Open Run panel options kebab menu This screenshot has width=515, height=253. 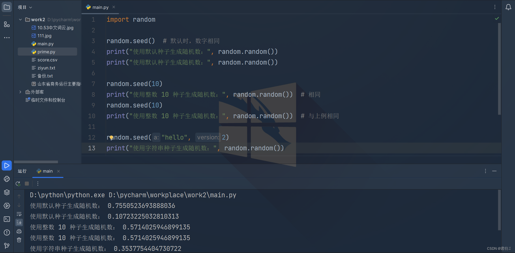click(x=485, y=171)
